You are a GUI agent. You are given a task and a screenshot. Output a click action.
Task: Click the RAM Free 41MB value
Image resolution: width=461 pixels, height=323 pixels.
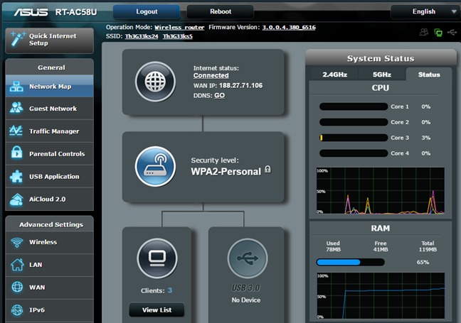[x=381, y=249]
